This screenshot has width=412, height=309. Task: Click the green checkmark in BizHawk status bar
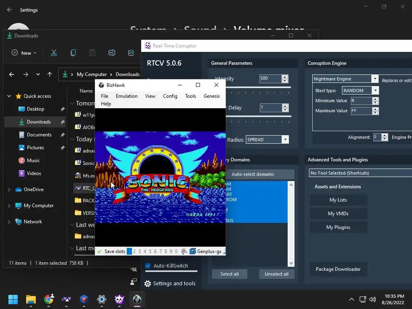(x=99, y=251)
